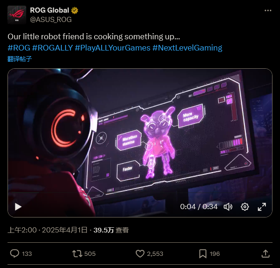The height and width of the screenshot is (268, 280).
Task: Mute the video using the speaker icon
Action: coord(228,207)
